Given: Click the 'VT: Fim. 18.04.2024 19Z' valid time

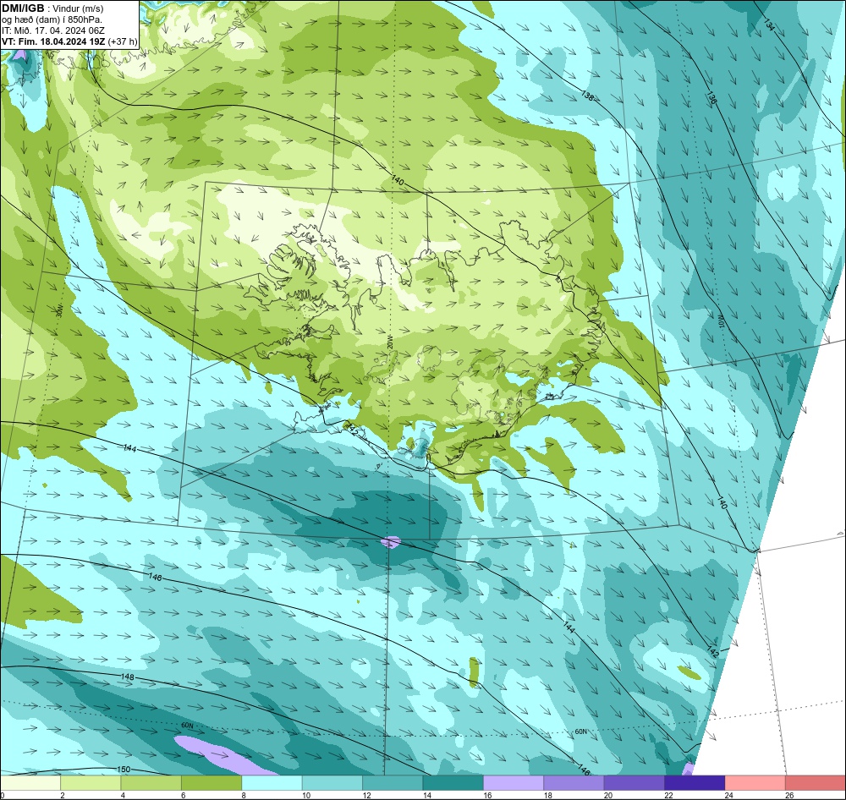Looking at the screenshot, I should [53, 41].
